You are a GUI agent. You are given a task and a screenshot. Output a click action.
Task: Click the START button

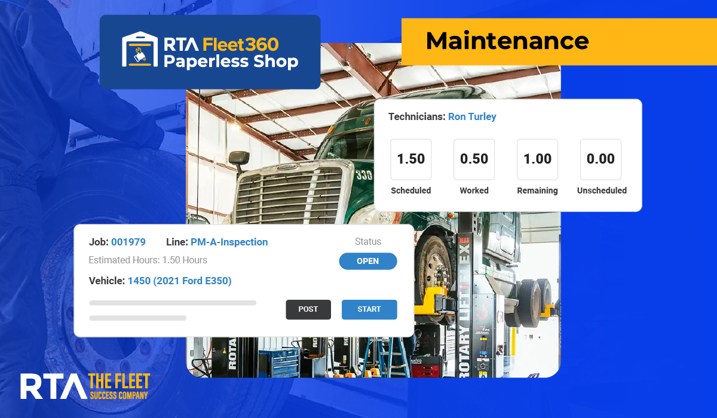[x=369, y=309]
